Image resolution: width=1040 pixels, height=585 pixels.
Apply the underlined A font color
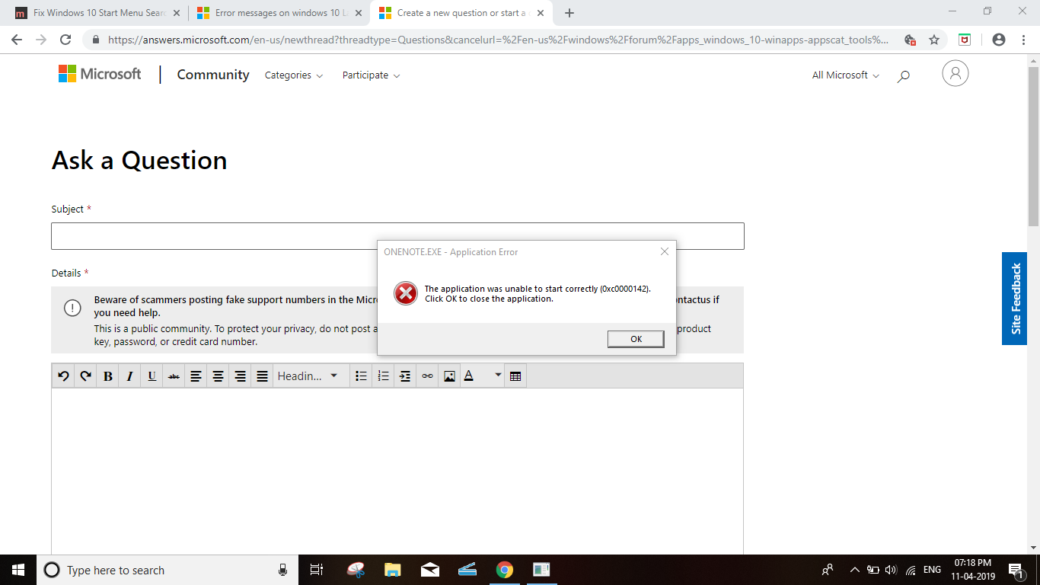(469, 376)
